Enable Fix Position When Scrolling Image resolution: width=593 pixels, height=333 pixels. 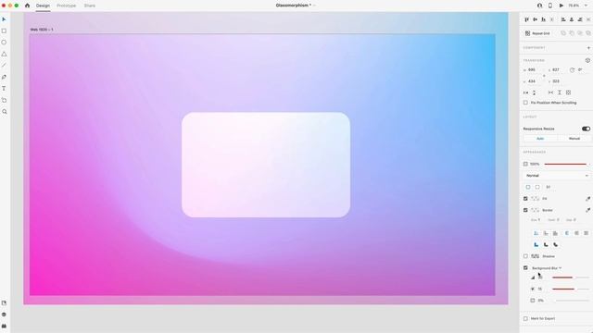[525, 103]
